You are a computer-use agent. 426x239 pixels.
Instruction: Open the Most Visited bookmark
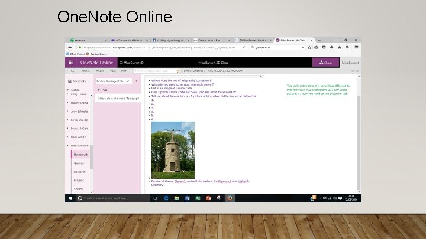click(x=75, y=54)
